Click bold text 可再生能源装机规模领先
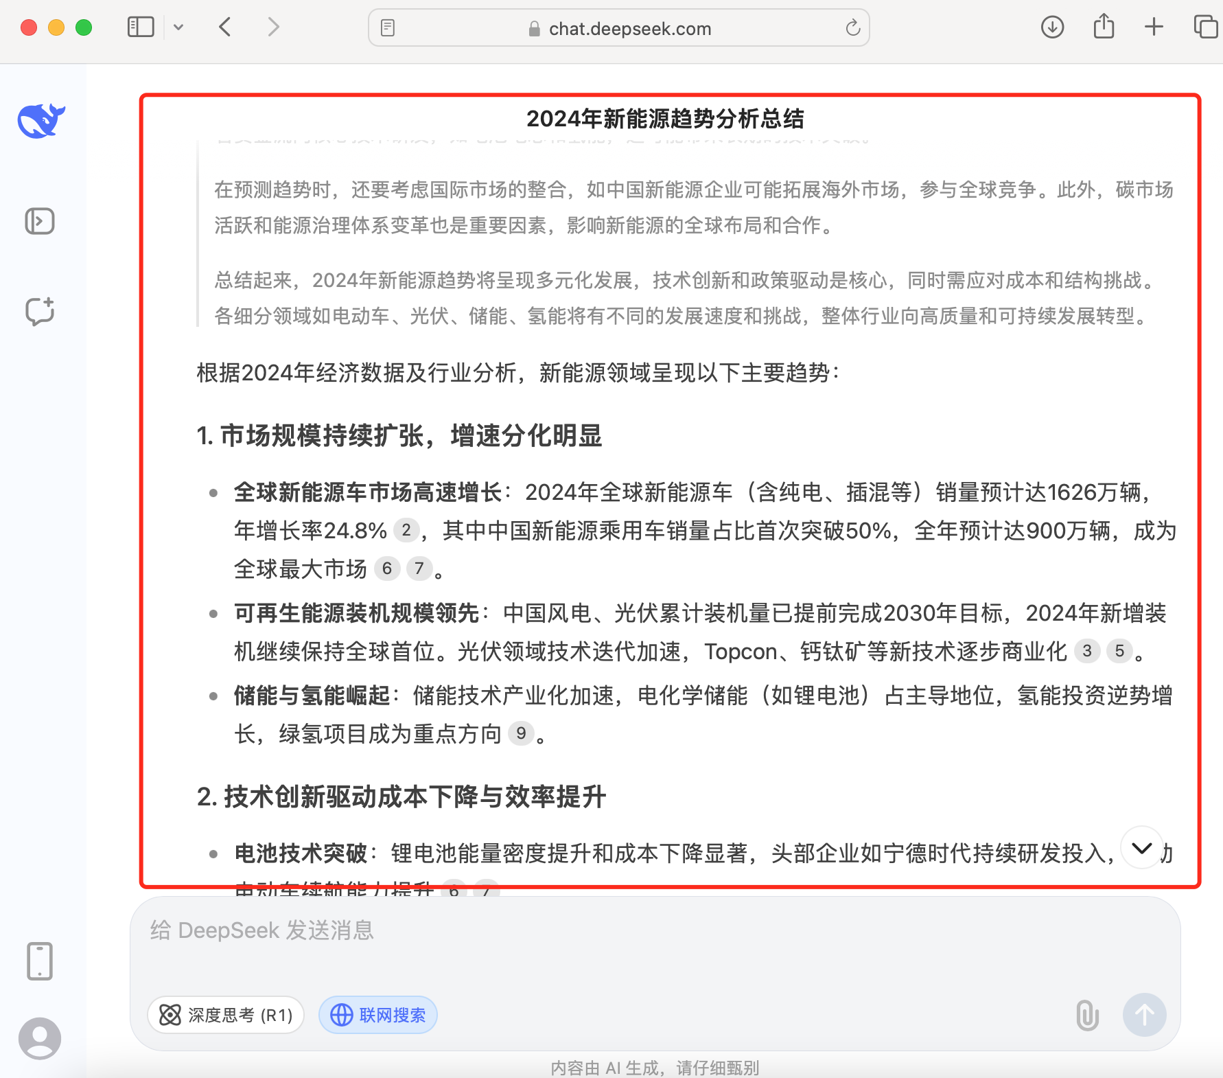This screenshot has height=1078, width=1223. pos(356,613)
